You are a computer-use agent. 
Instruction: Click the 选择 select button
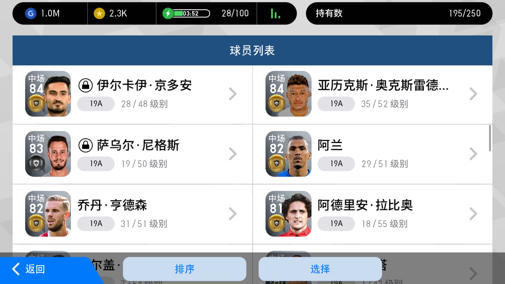click(320, 269)
